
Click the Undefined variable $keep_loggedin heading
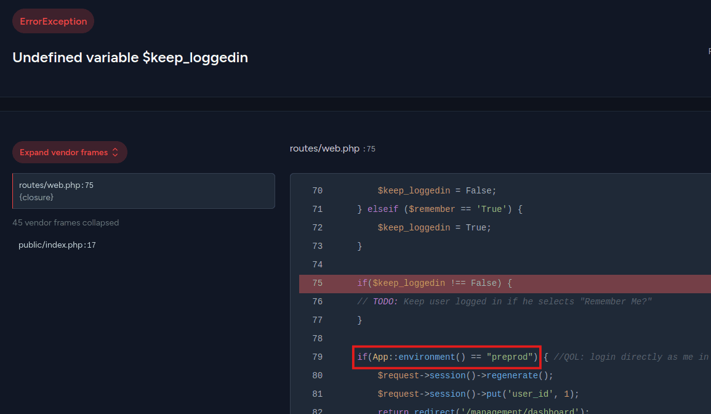click(130, 58)
